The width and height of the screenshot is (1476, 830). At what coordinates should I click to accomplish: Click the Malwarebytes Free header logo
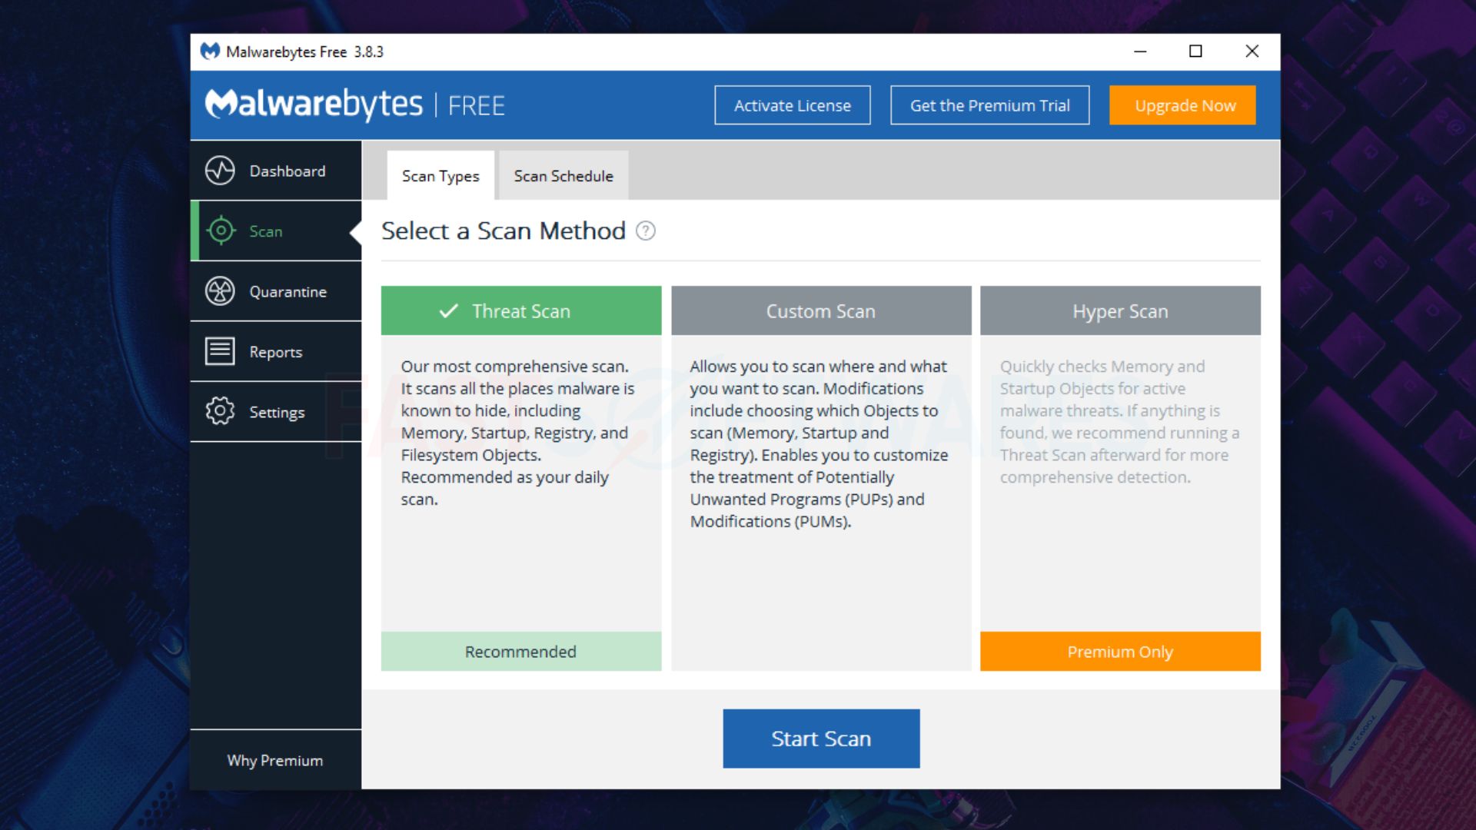tap(354, 105)
